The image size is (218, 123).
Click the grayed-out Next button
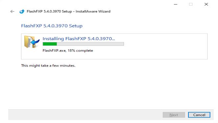click(x=174, y=115)
